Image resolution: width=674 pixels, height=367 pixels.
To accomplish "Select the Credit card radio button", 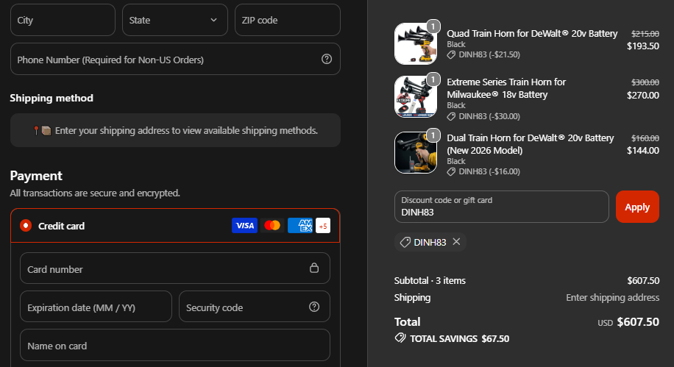I will coord(26,226).
